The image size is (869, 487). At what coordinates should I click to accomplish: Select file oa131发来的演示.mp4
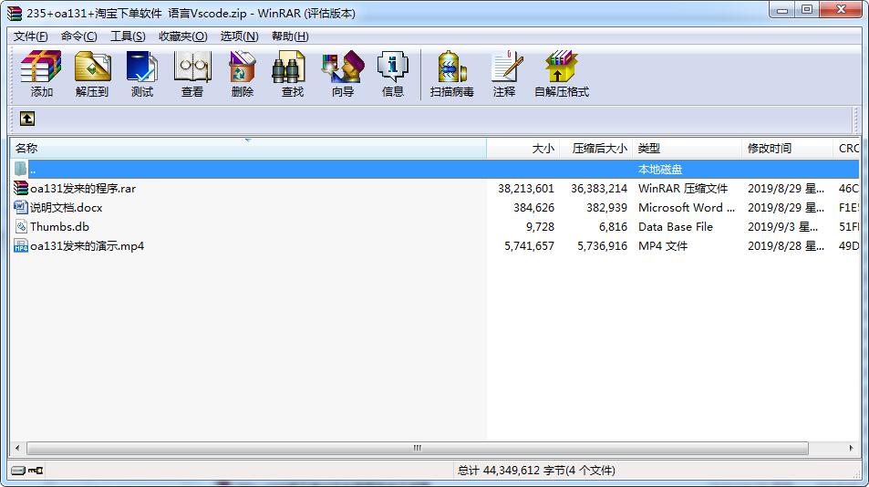pos(87,245)
